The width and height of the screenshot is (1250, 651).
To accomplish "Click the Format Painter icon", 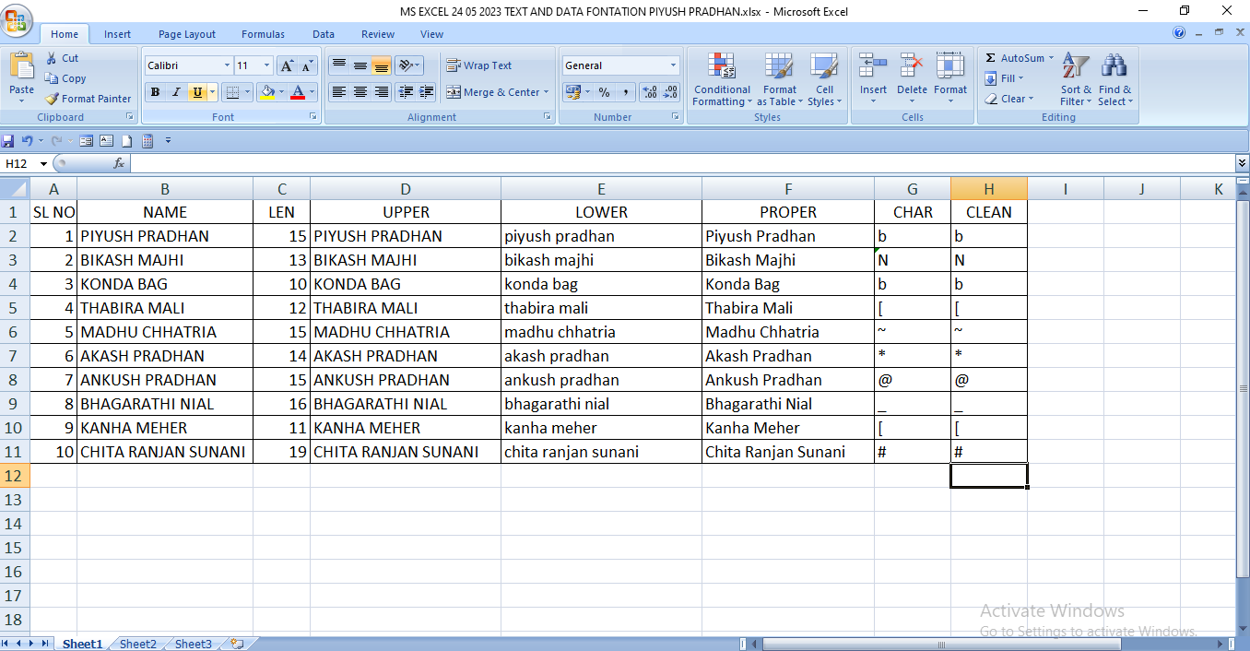I will point(53,99).
